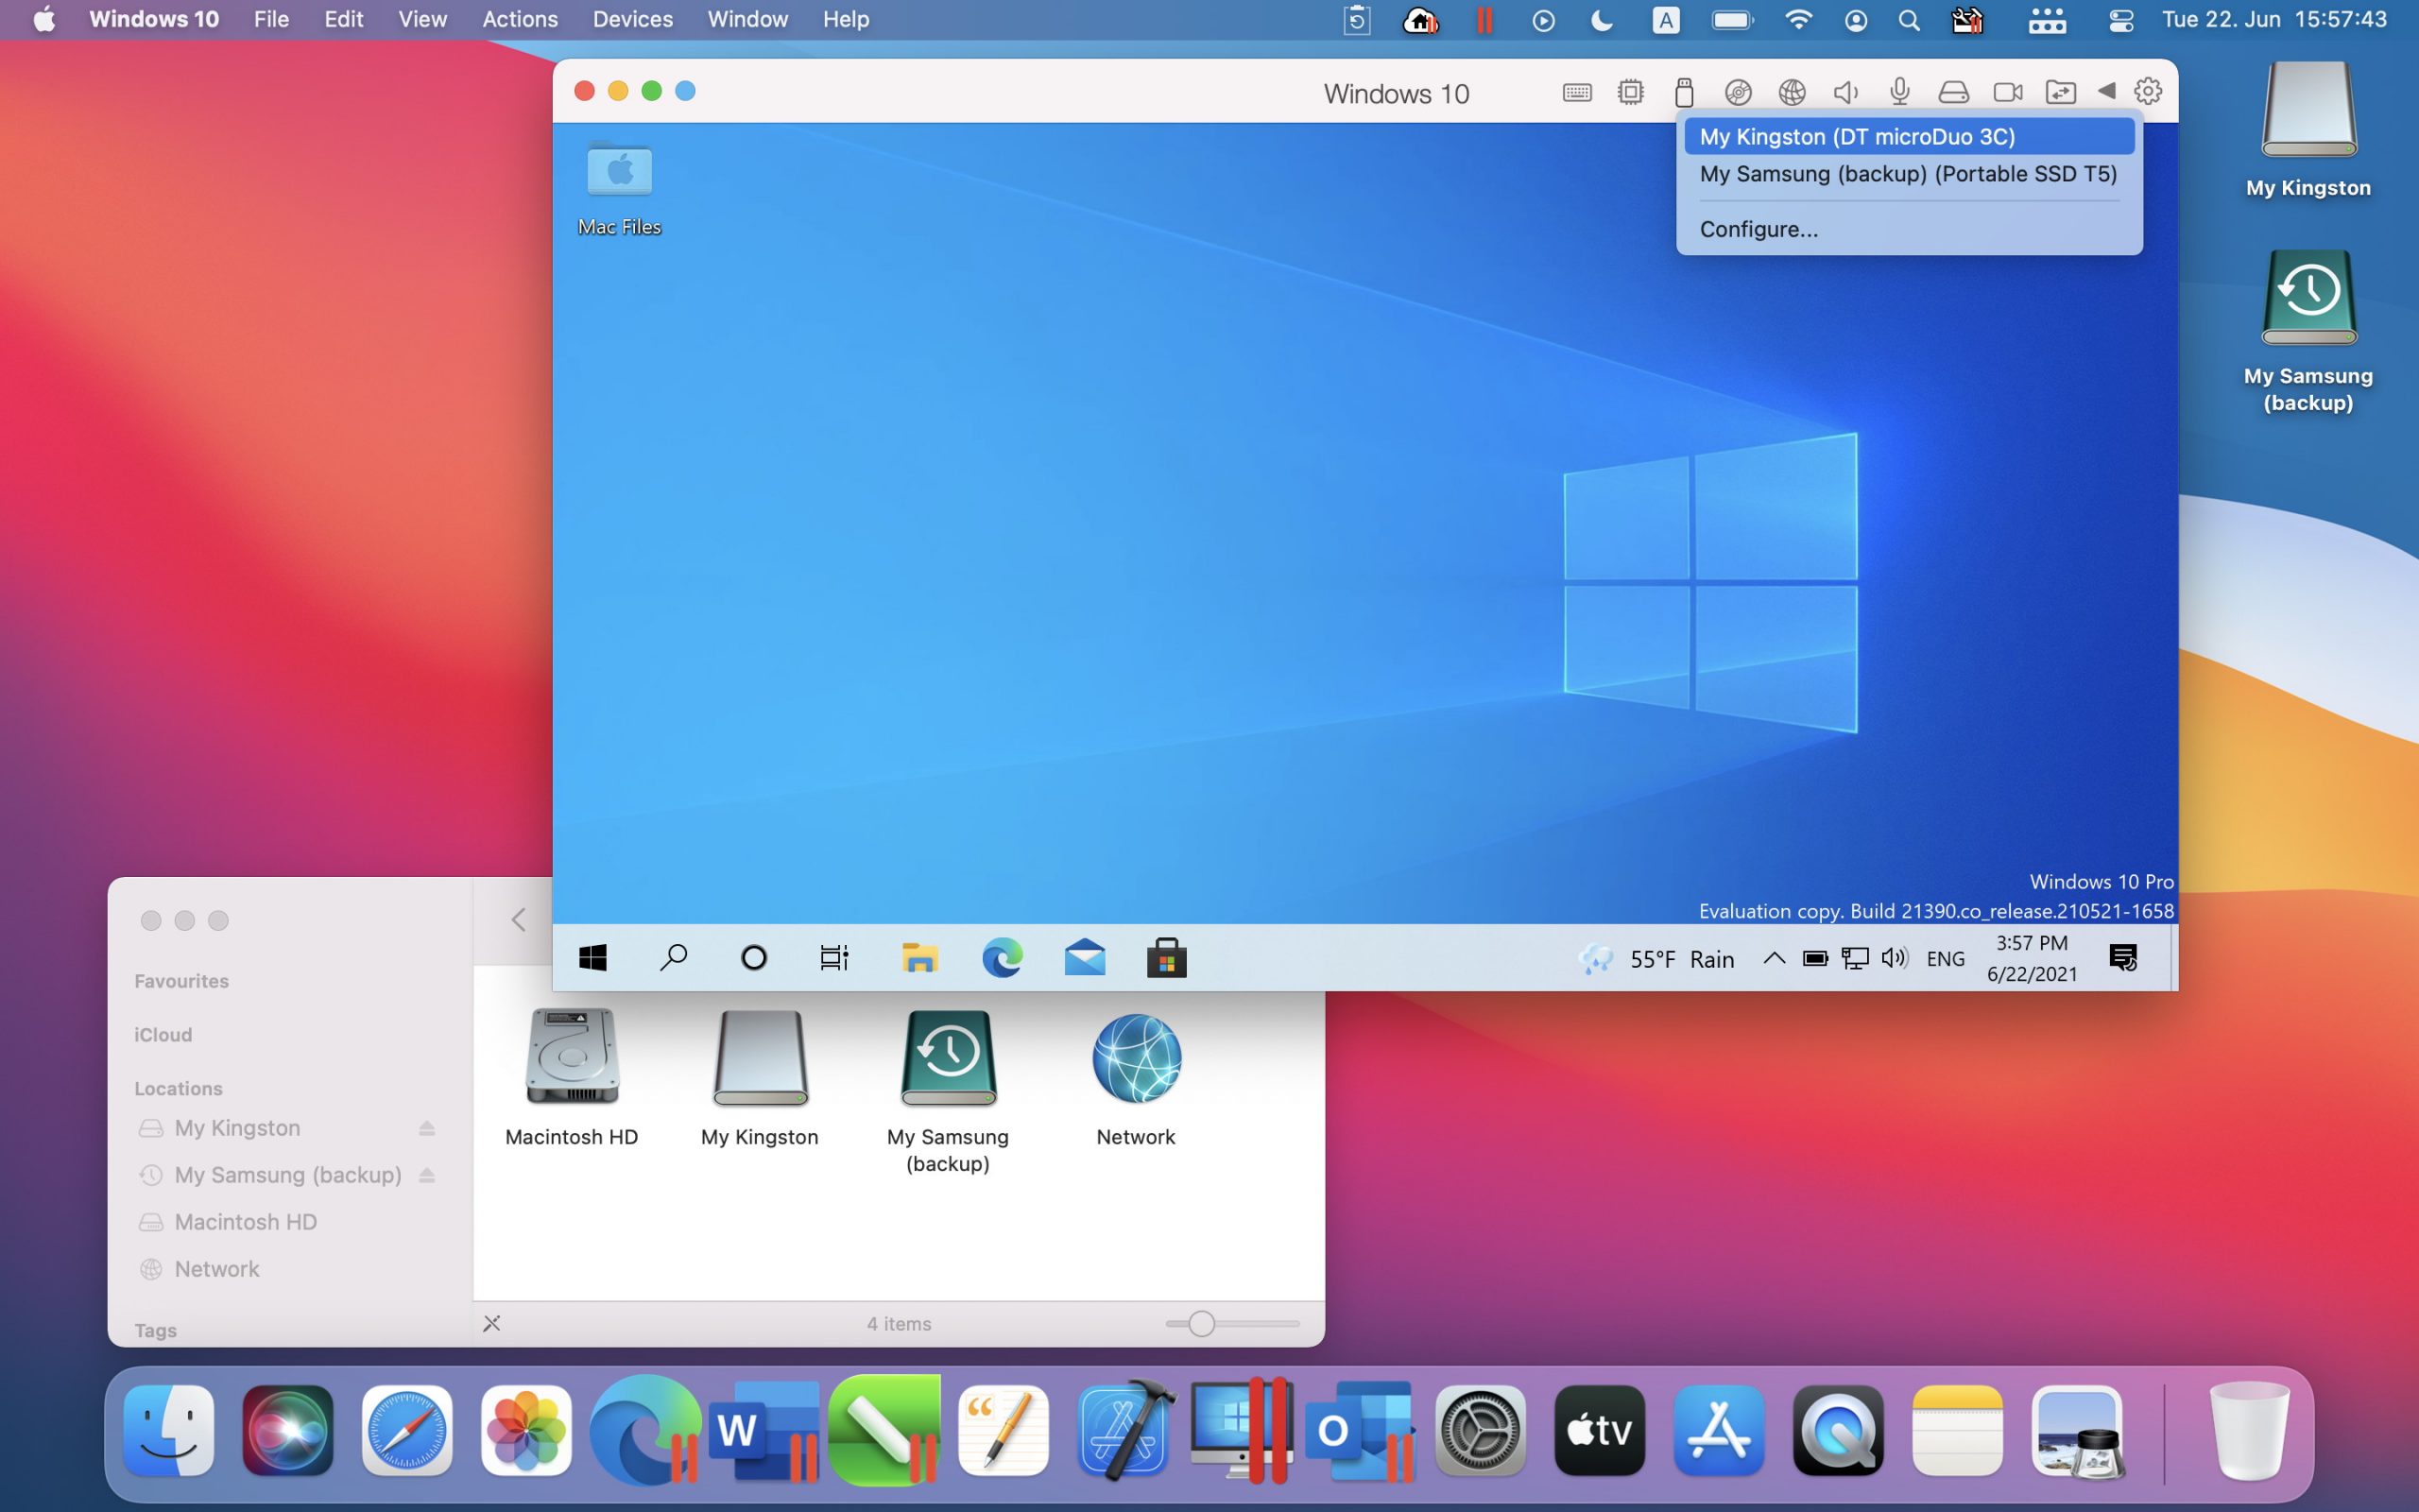Toggle My Samsung backup eject button
The width and height of the screenshot is (2419, 1512).
(430, 1174)
